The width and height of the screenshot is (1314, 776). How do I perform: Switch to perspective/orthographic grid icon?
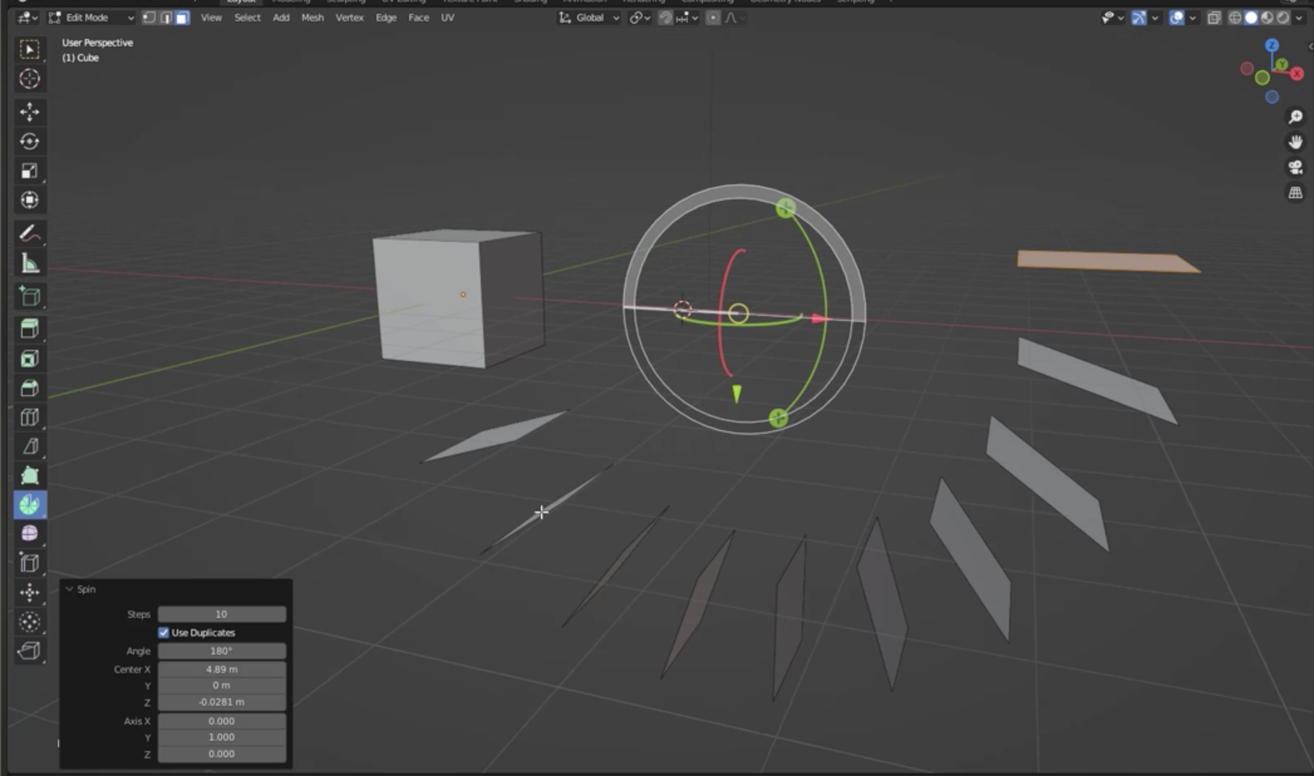click(x=1295, y=192)
